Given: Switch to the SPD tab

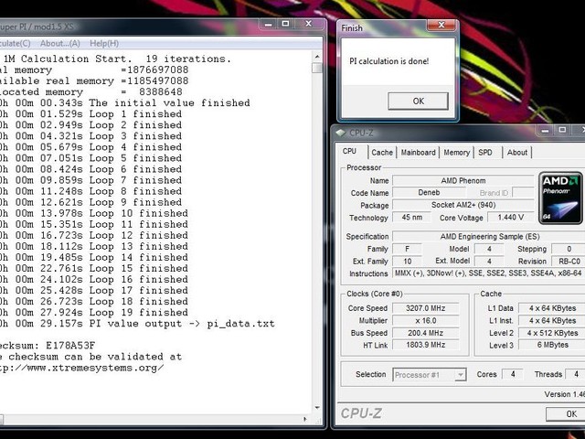Looking at the screenshot, I should pyautogui.click(x=485, y=153).
